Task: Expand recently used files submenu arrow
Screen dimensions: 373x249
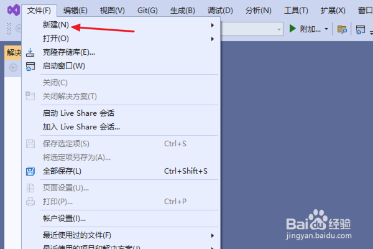Action: (x=213, y=236)
